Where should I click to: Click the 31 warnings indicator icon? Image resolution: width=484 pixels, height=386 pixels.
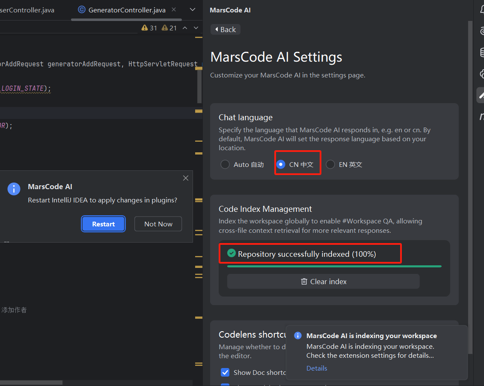click(145, 28)
